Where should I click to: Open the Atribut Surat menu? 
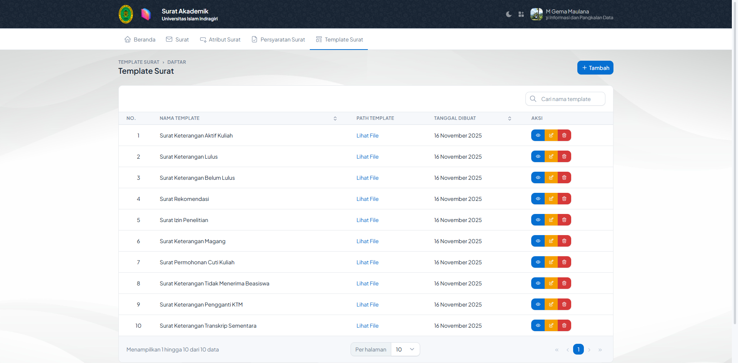point(220,40)
